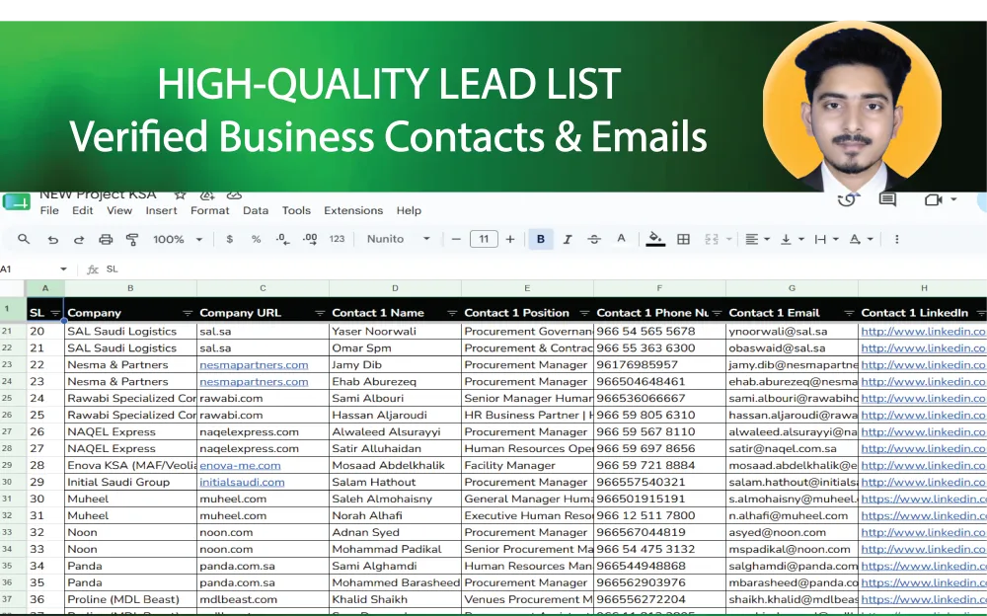
Task: Open the text wrapping dropdown
Action: point(826,239)
